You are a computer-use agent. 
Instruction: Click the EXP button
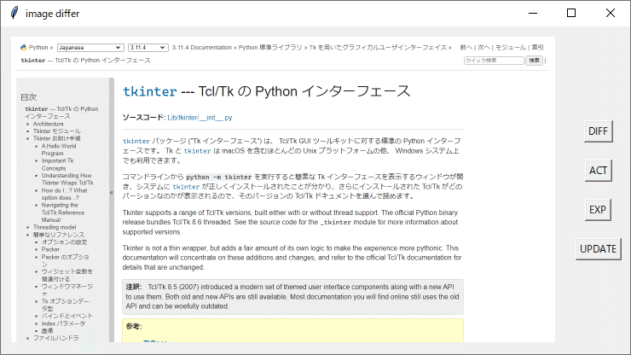598,210
